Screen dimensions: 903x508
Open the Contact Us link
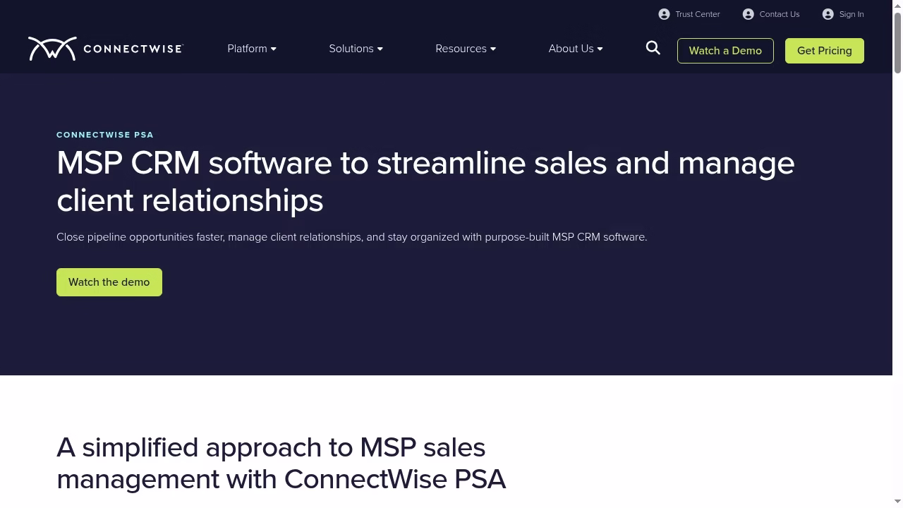780,14
